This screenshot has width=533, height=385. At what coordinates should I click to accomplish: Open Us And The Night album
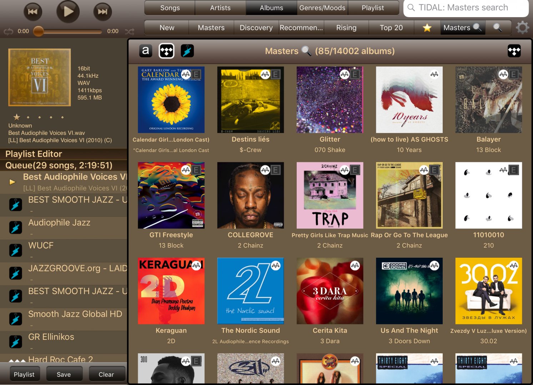(x=409, y=291)
